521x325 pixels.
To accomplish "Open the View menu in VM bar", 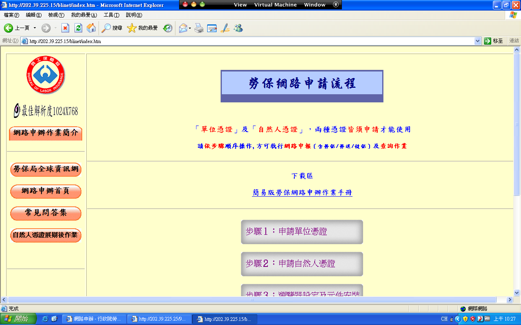I will (x=240, y=5).
